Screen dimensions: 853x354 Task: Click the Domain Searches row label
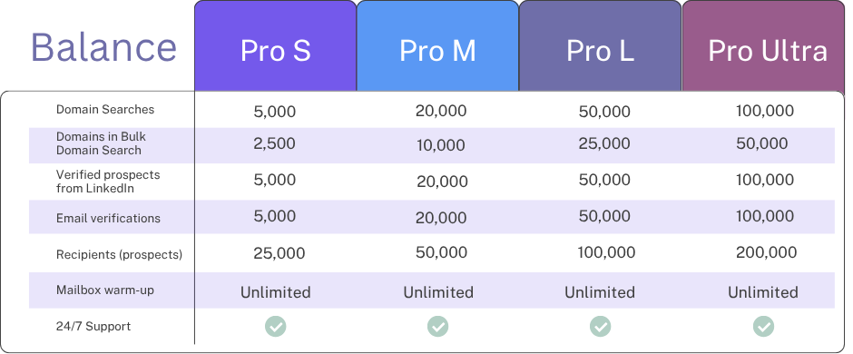105,109
